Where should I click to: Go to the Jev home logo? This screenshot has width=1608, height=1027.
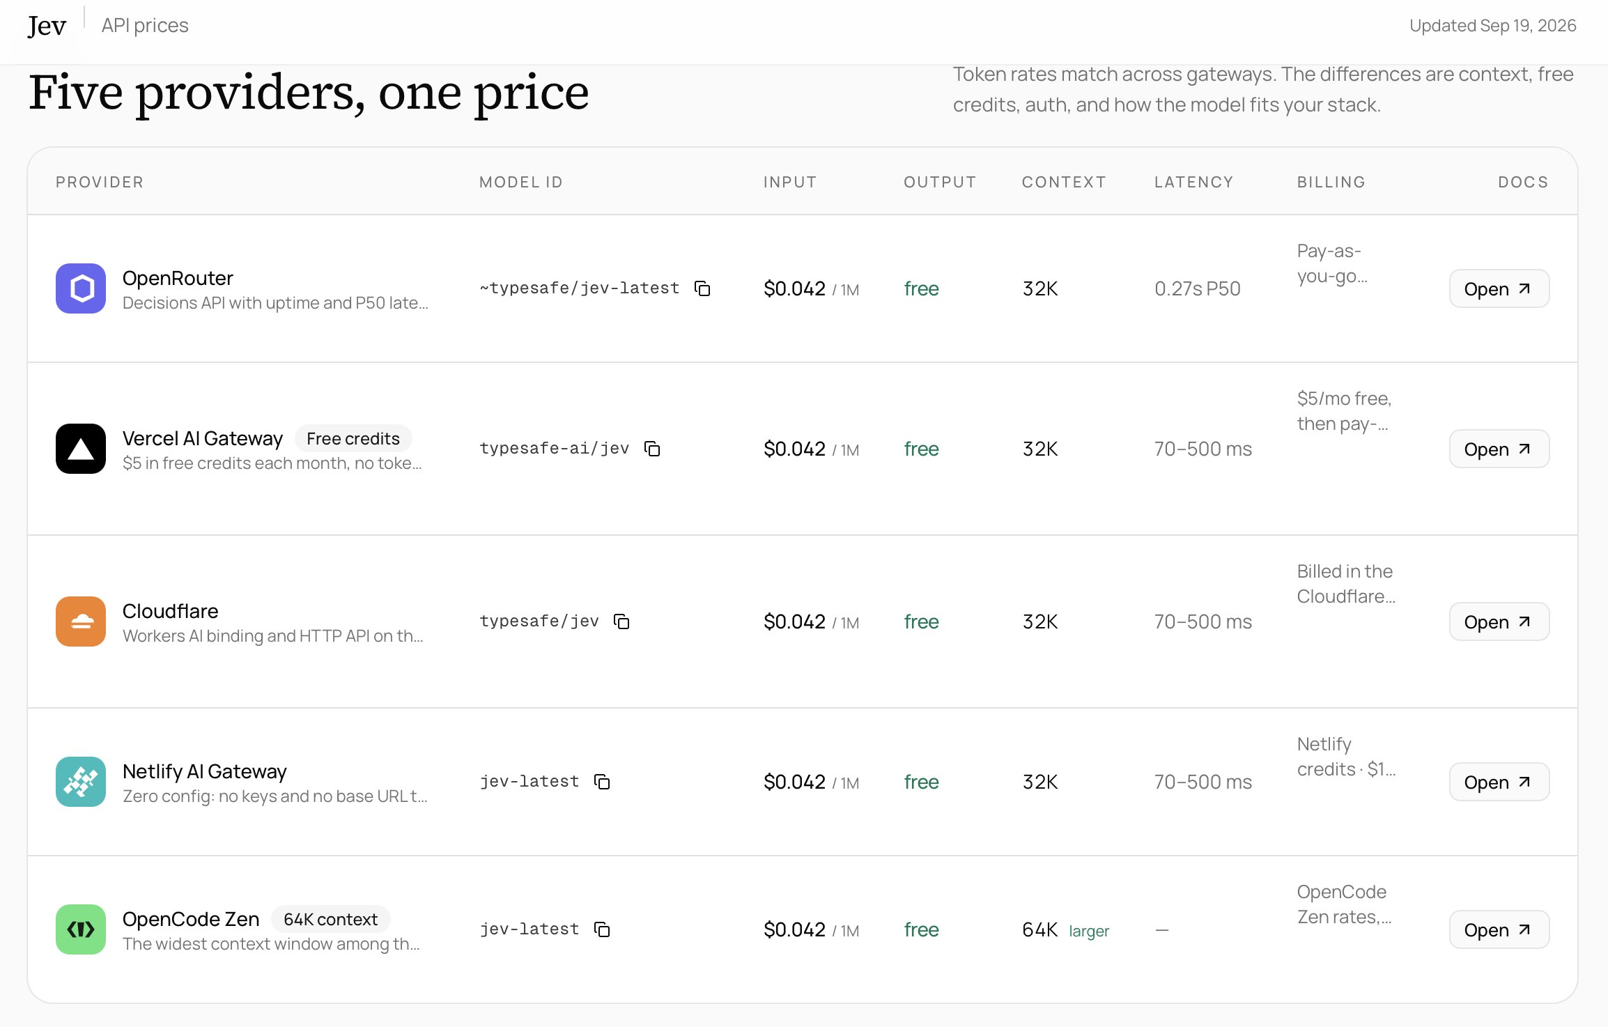[x=47, y=26]
